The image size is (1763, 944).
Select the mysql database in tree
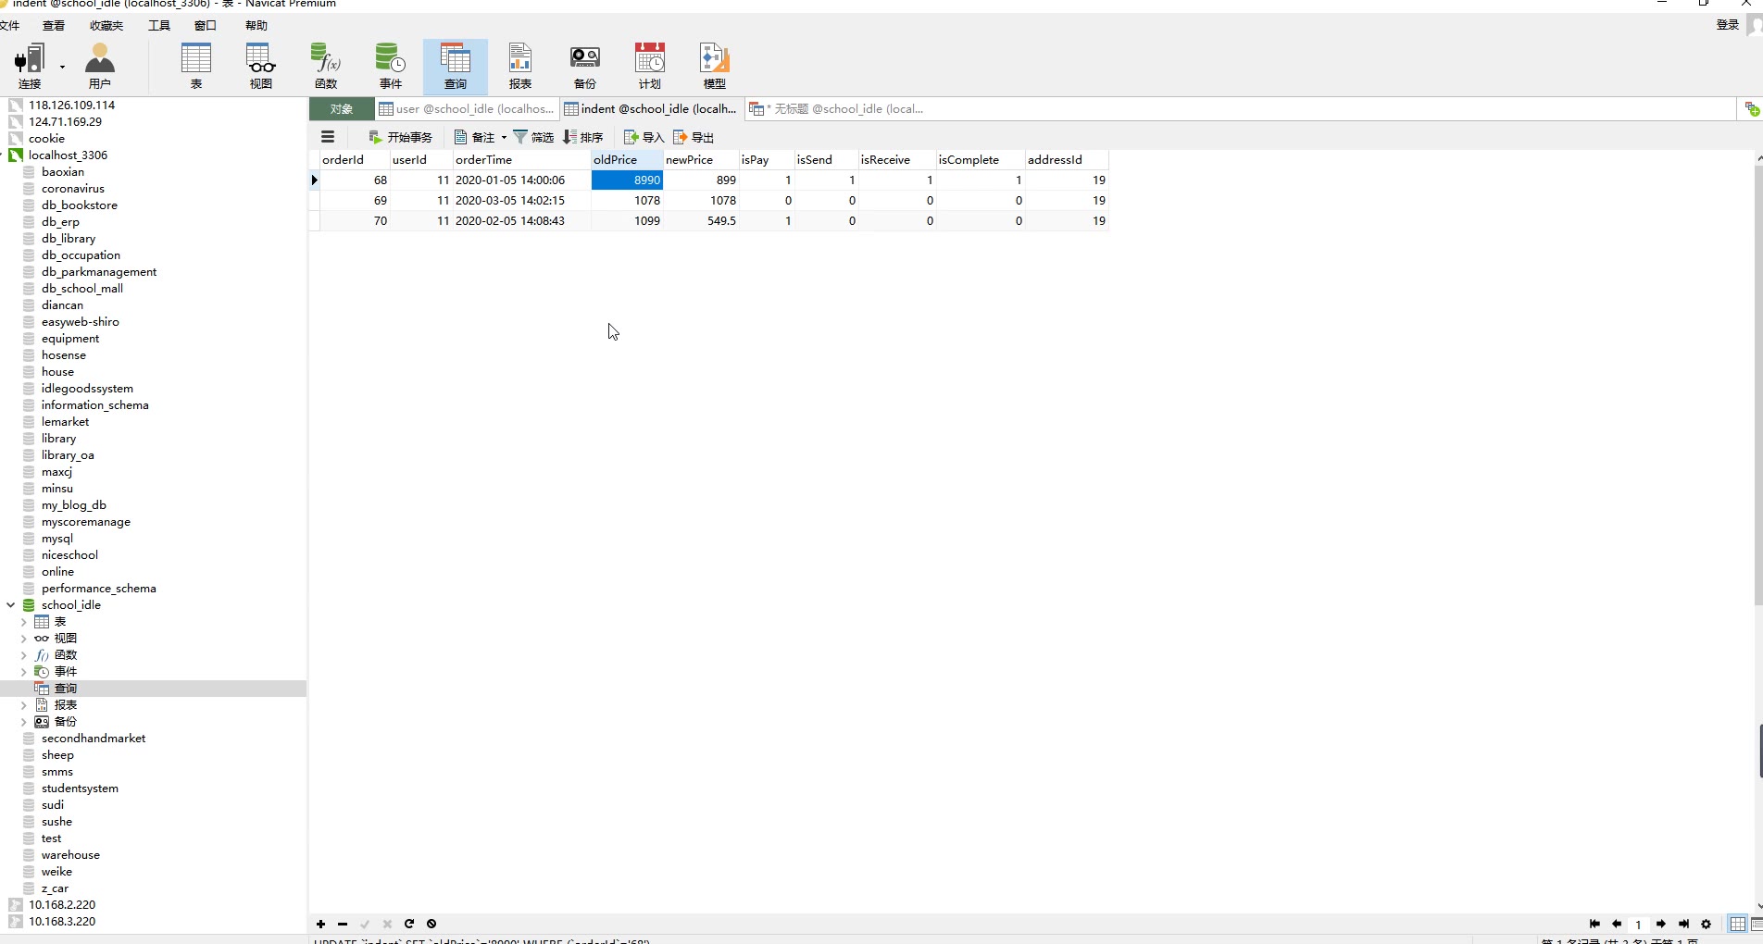tap(56, 539)
